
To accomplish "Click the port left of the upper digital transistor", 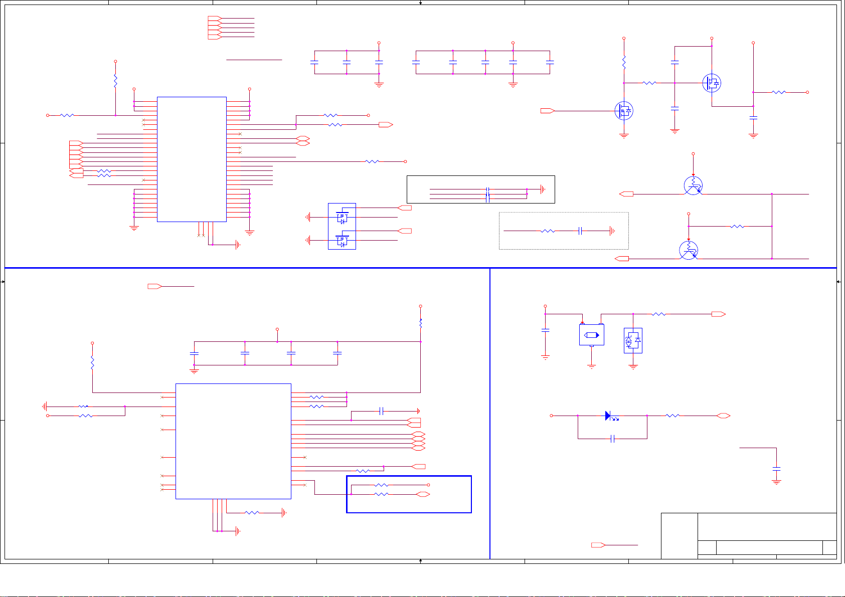I will coord(626,193).
